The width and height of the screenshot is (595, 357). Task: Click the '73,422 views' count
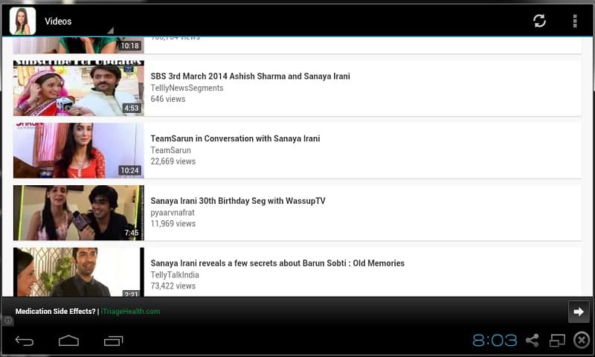click(173, 286)
